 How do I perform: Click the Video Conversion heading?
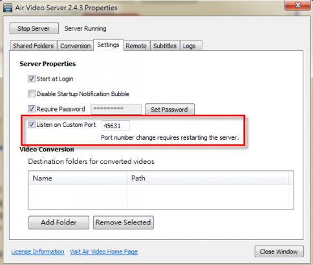click(x=47, y=150)
